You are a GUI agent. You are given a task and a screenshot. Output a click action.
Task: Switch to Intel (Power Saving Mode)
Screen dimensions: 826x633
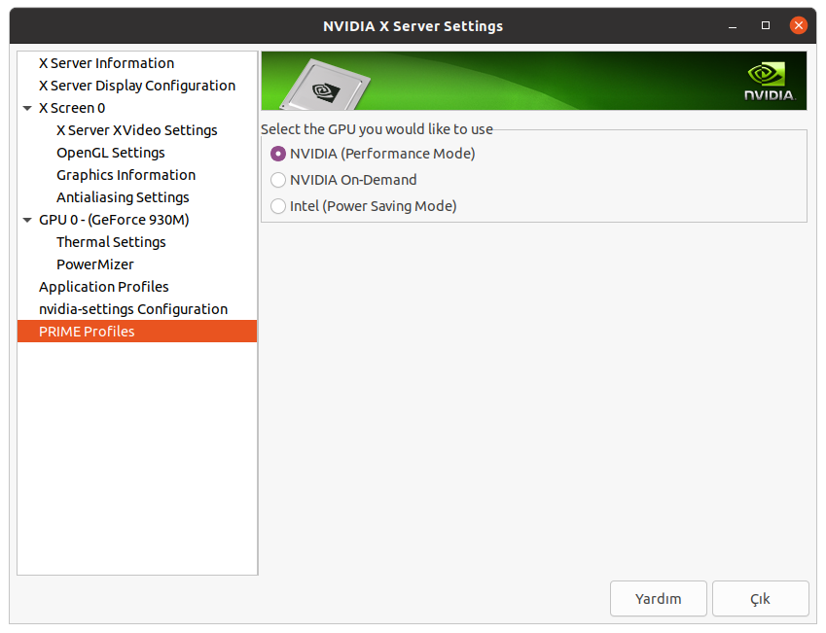pyautogui.click(x=278, y=206)
